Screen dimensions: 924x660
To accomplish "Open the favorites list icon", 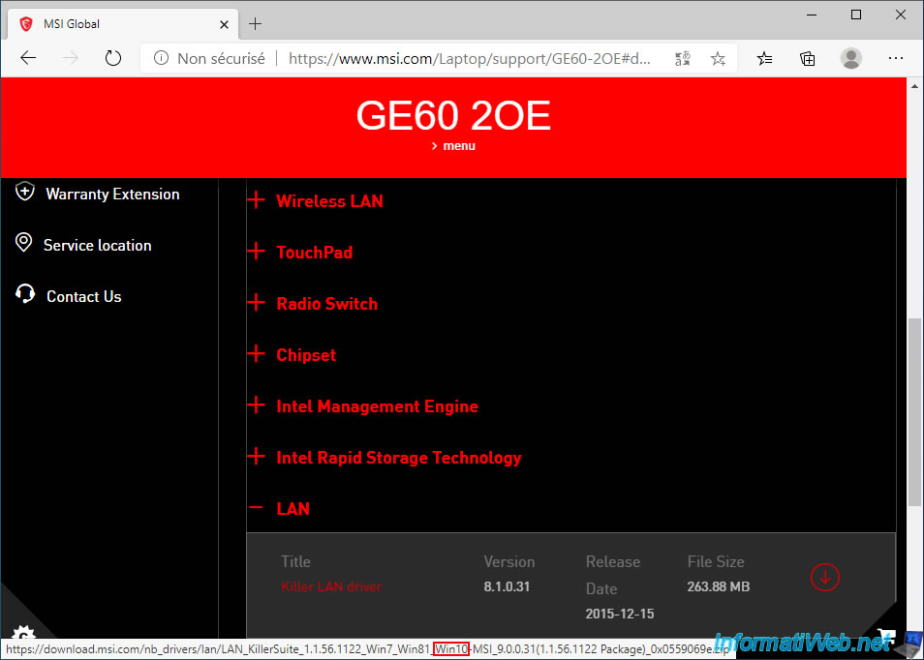I will tap(764, 58).
